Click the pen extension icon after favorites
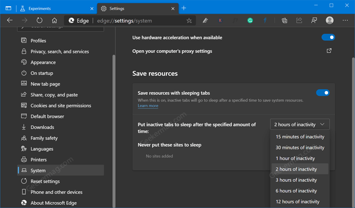Viewport: 355px width, 208px height. [205, 21]
